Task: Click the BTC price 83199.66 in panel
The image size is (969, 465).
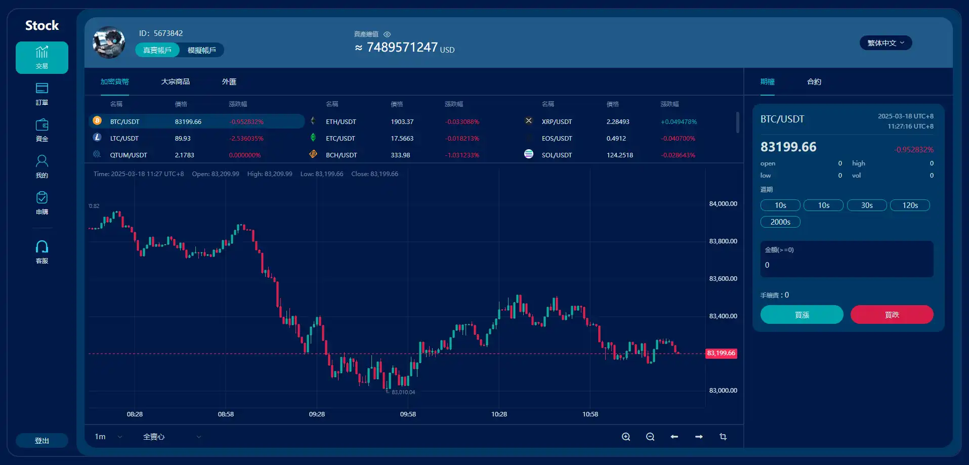Action: tap(788, 147)
